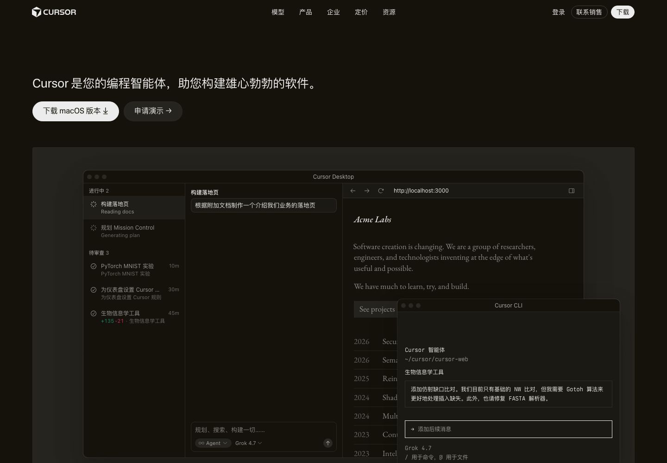Click the browser reload icon

381,191
